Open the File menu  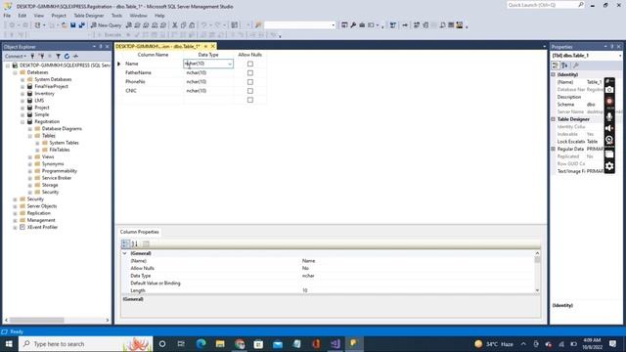7,16
